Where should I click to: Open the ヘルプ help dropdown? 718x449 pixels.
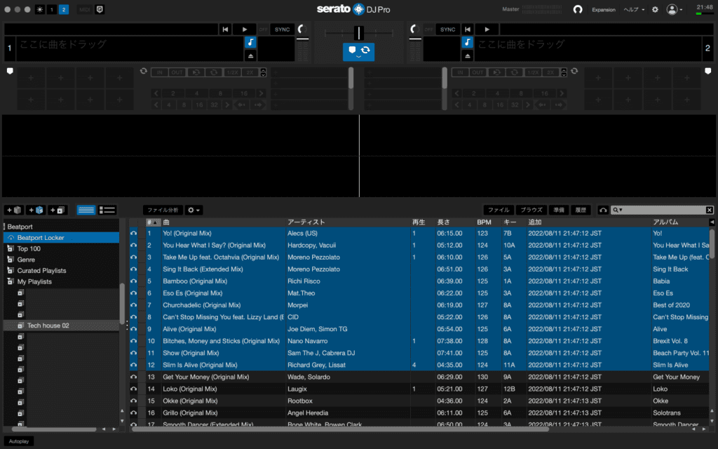coord(634,10)
